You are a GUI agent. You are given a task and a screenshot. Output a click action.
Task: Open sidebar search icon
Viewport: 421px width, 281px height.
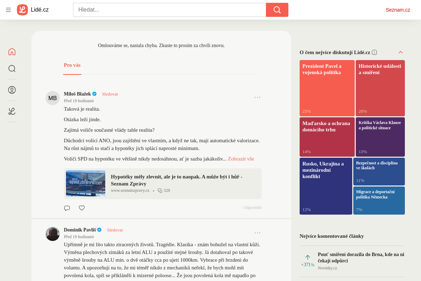click(x=12, y=68)
